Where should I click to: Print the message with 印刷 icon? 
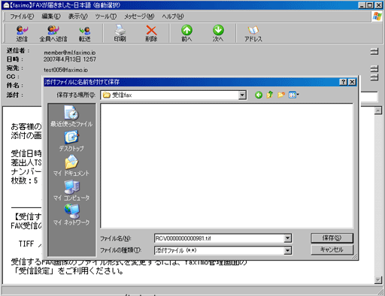tap(120, 33)
